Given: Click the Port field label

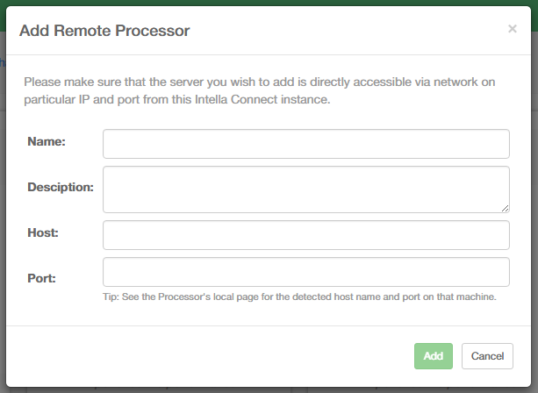Looking at the screenshot, I should (42, 278).
